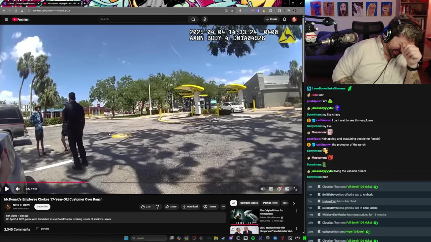
Task: Open the browser extensions puzzle icon
Action: click(x=270, y=11)
